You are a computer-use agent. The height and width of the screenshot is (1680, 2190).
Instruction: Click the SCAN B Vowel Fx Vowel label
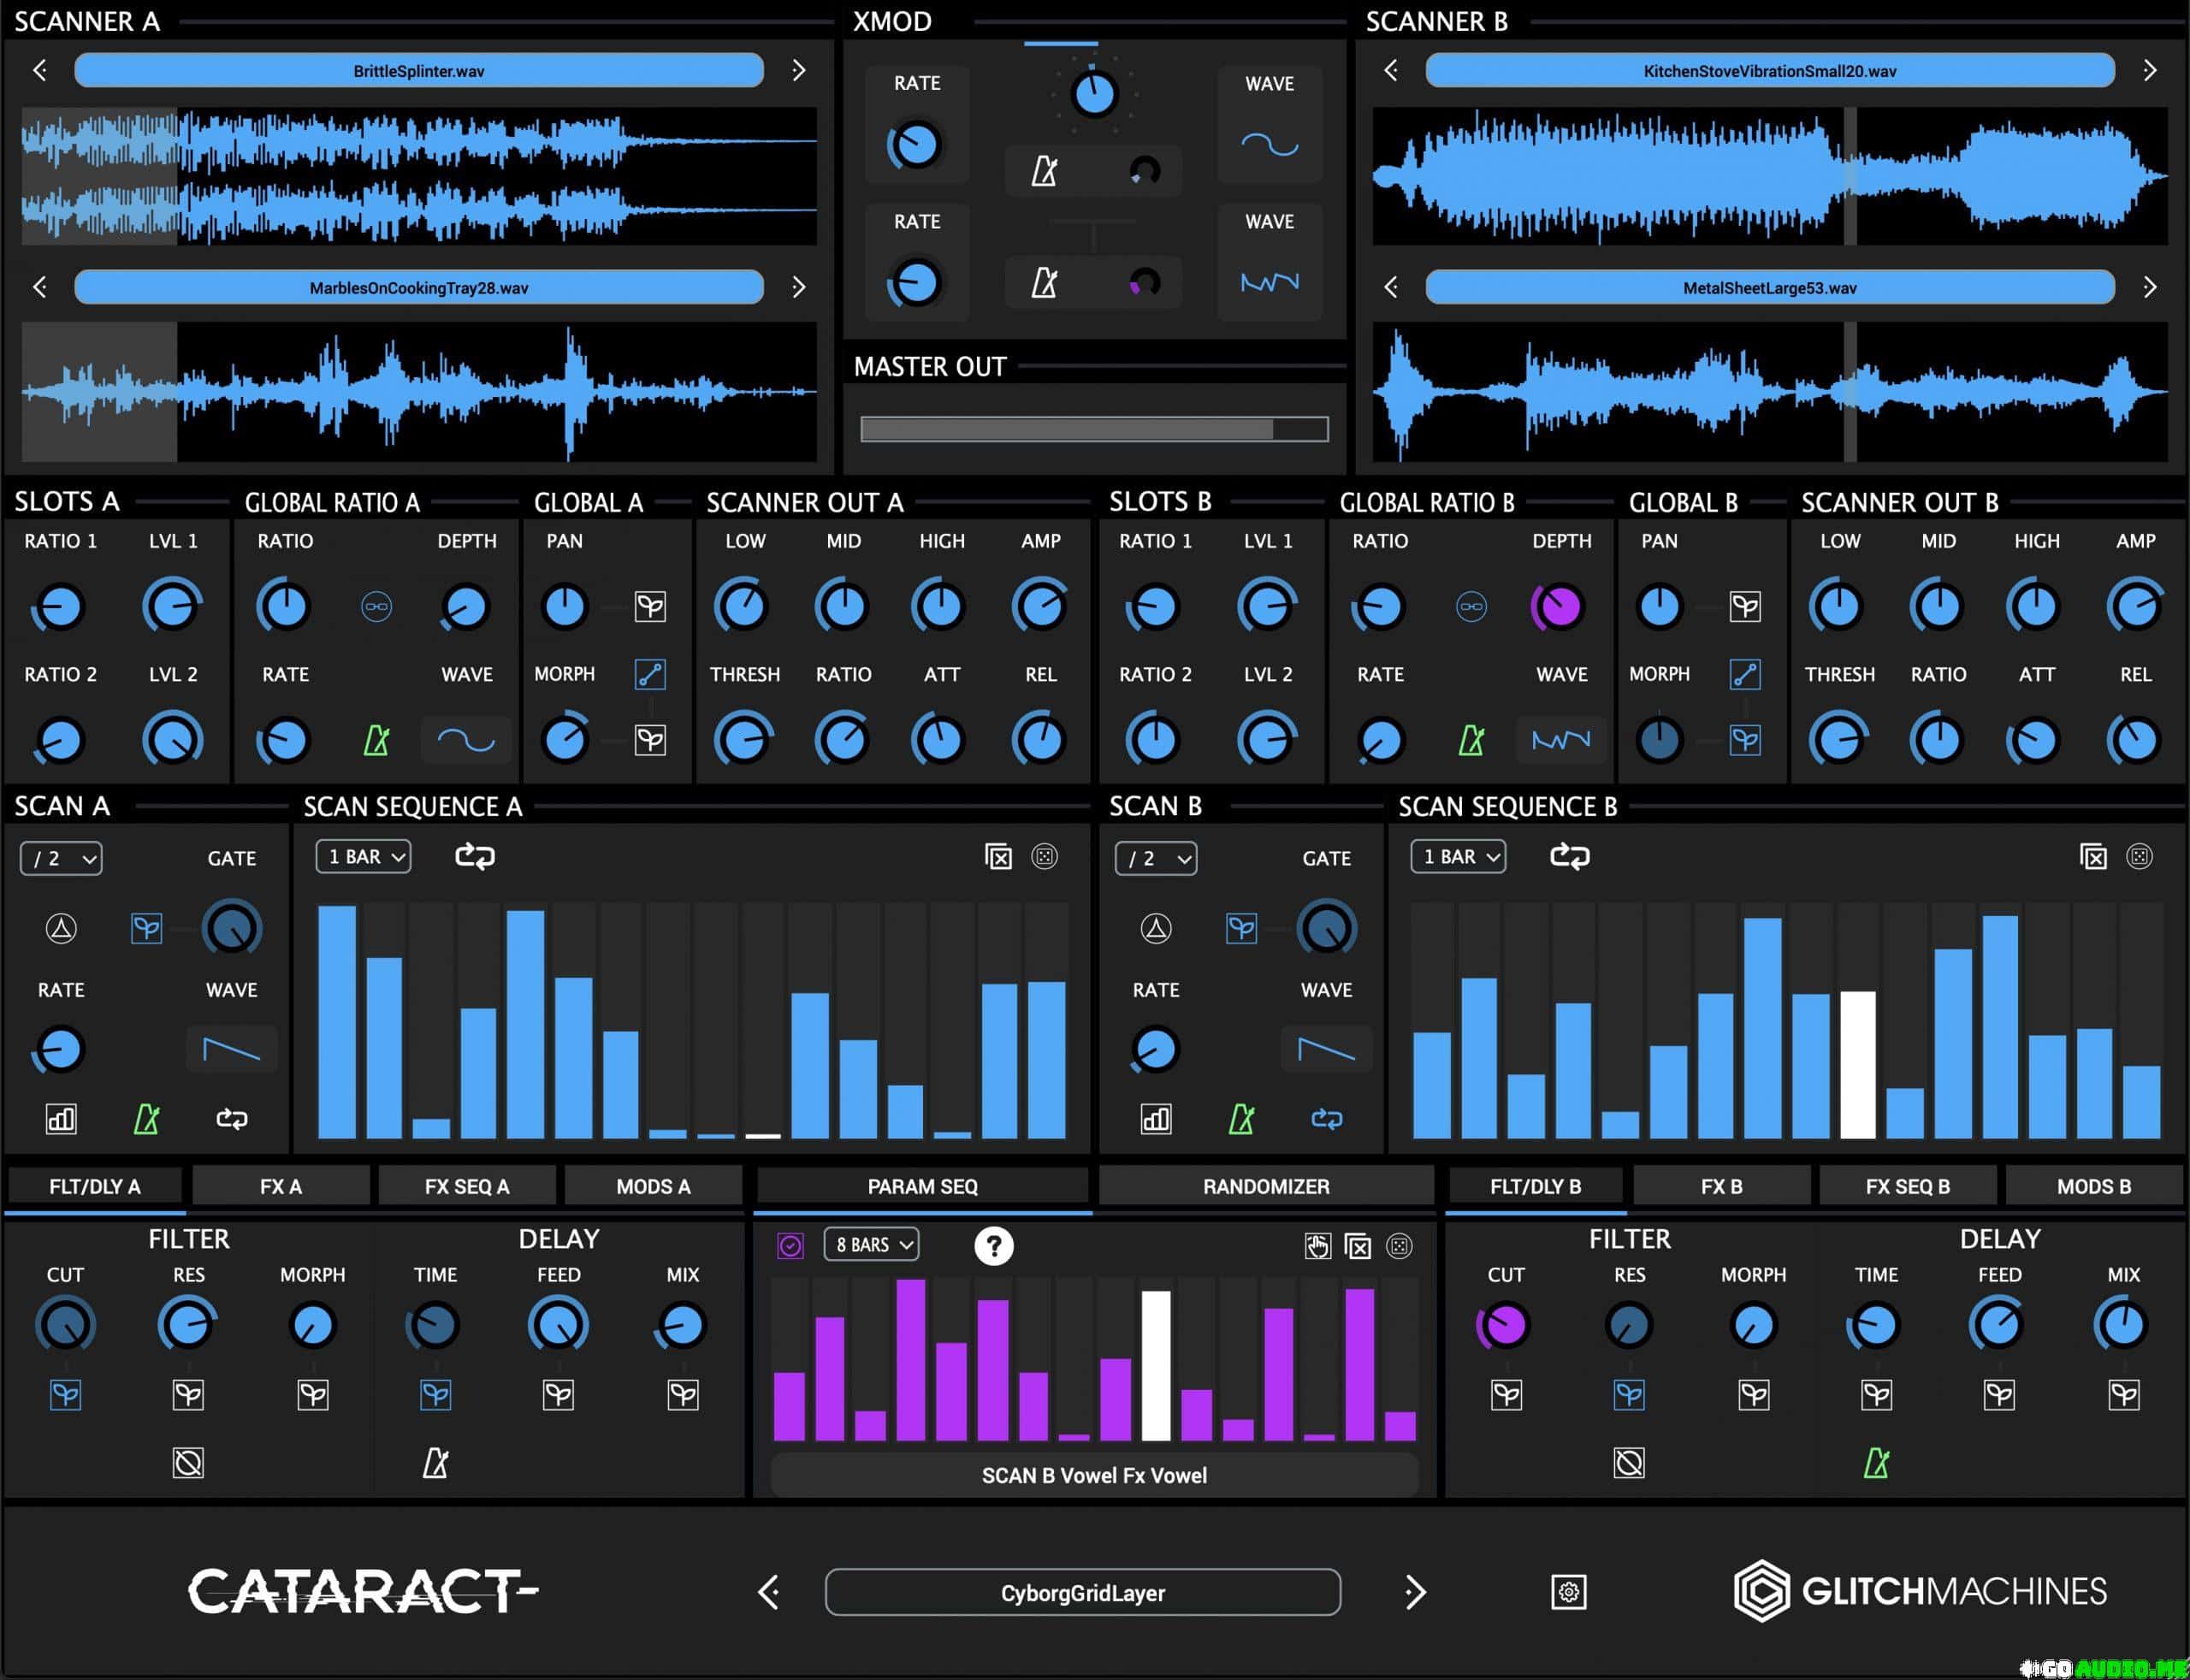click(x=1094, y=1476)
